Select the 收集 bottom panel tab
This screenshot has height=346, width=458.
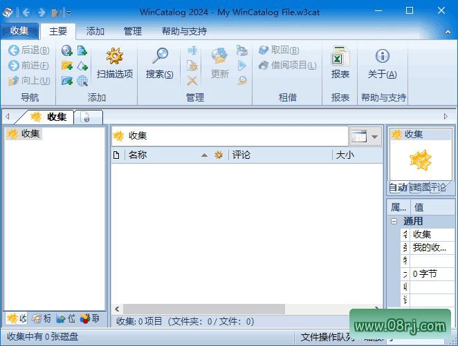pyautogui.click(x=17, y=318)
